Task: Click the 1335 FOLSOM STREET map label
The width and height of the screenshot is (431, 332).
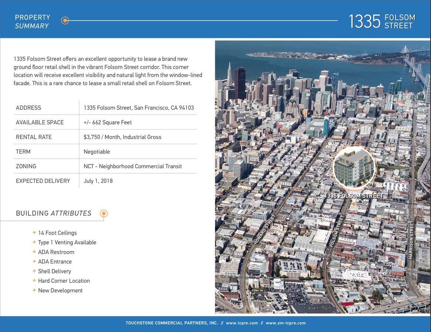Action: pyautogui.click(x=354, y=196)
